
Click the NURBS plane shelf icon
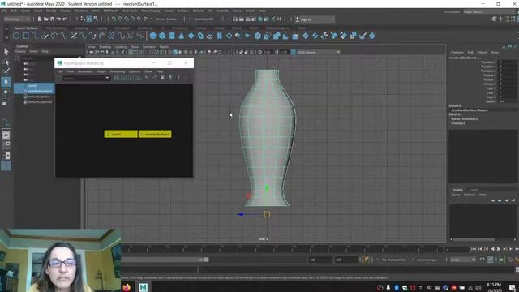click(x=191, y=36)
